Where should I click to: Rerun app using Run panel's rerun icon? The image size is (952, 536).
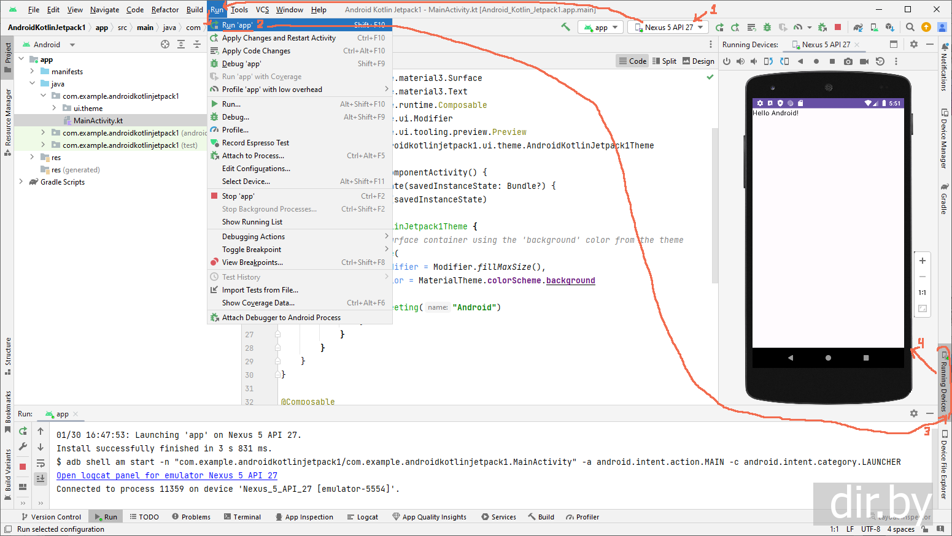[23, 431]
